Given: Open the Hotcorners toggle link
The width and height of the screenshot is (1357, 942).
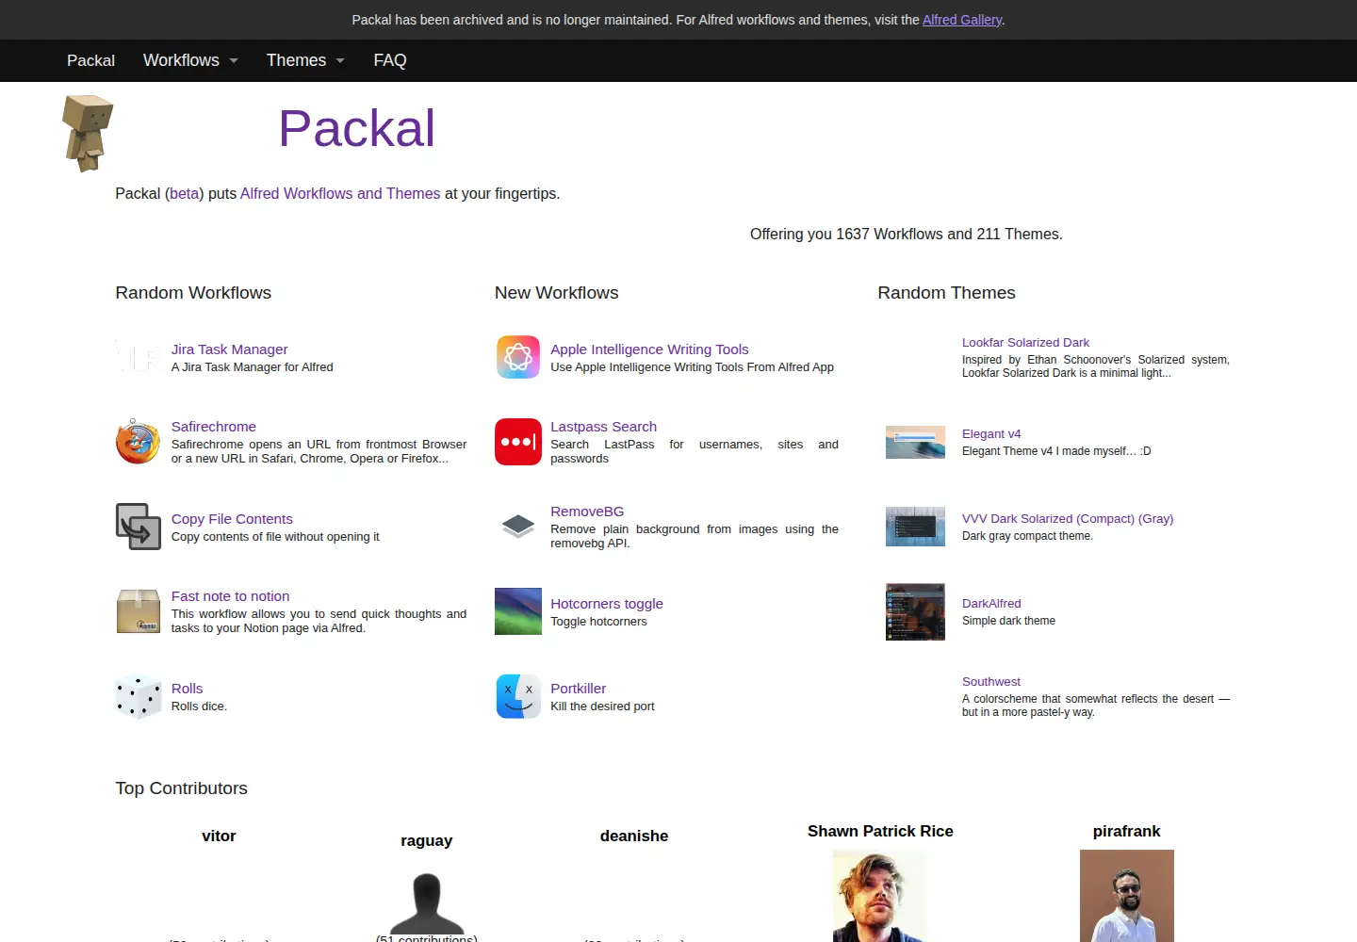Looking at the screenshot, I should tap(607, 604).
